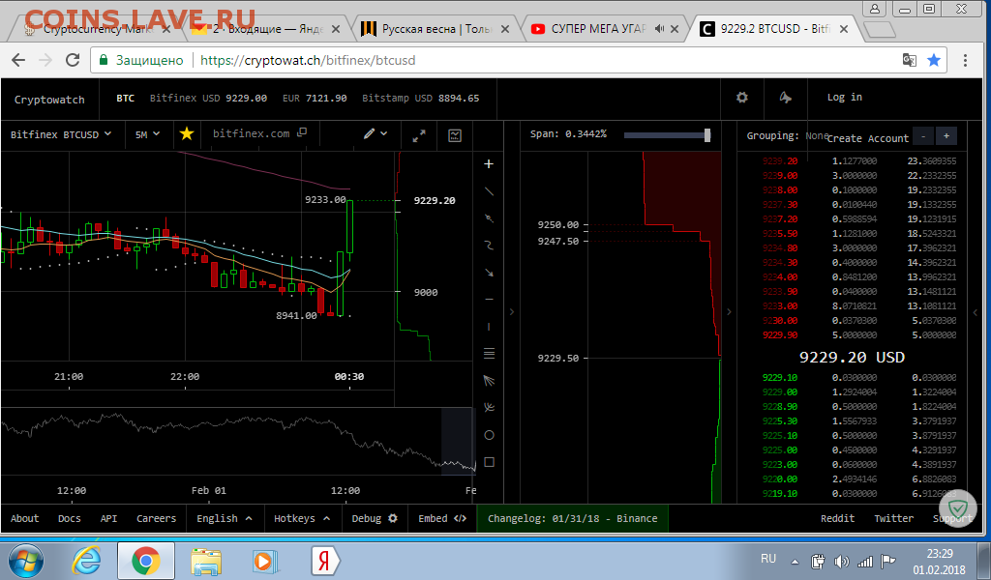The width and height of the screenshot is (991, 580).
Task: Open Cryptowatch settings gear
Action: tap(742, 98)
